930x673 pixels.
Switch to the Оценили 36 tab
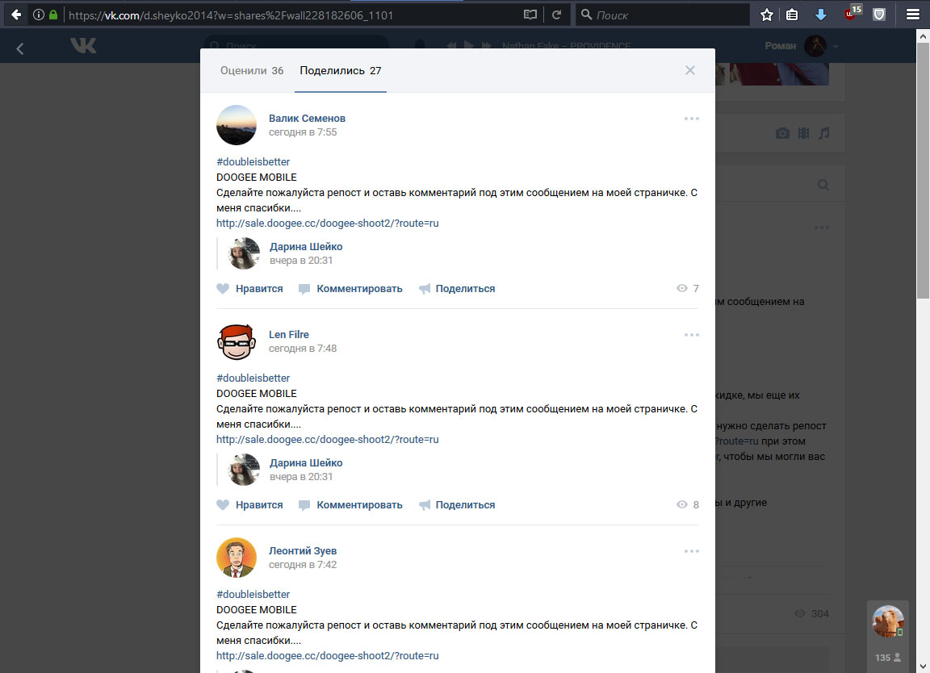[252, 70]
